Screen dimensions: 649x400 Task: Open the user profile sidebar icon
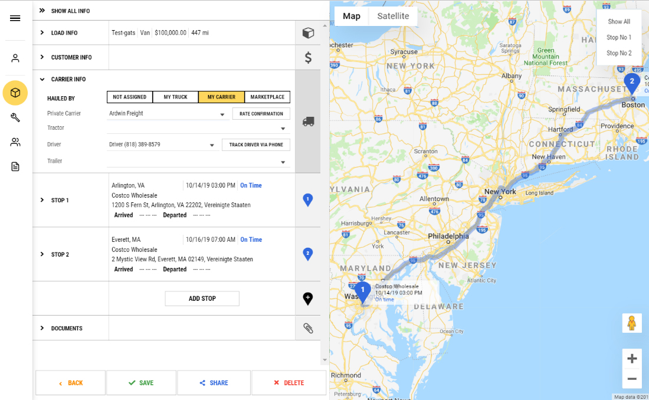[x=15, y=58]
